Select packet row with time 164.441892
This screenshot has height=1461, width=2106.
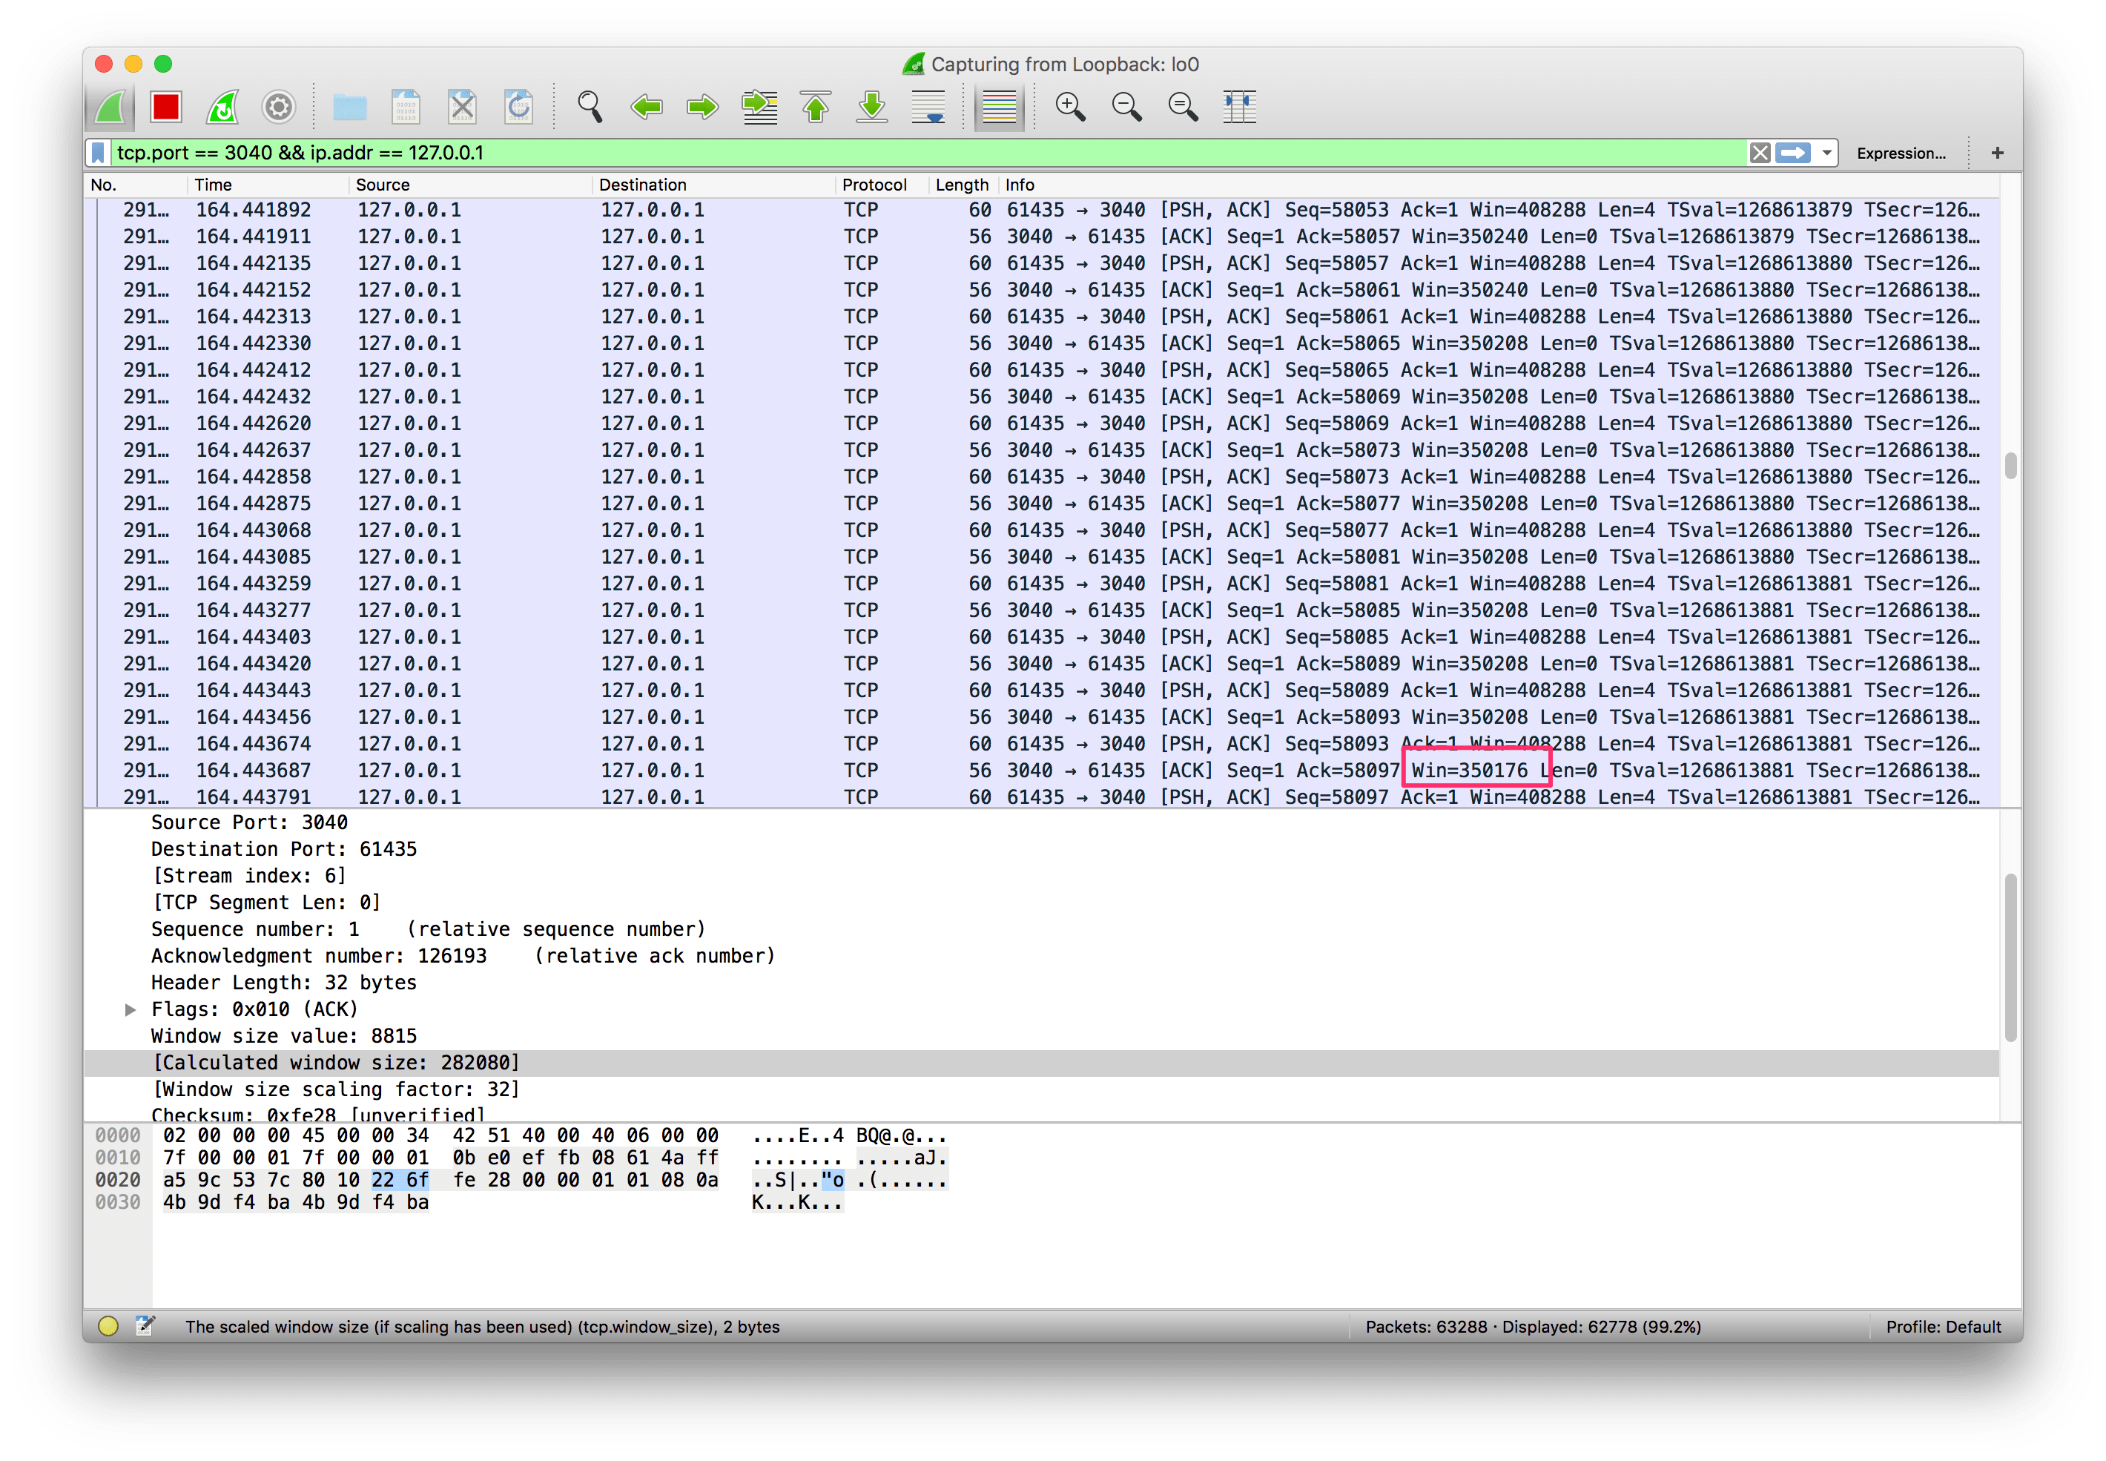pos(1042,211)
